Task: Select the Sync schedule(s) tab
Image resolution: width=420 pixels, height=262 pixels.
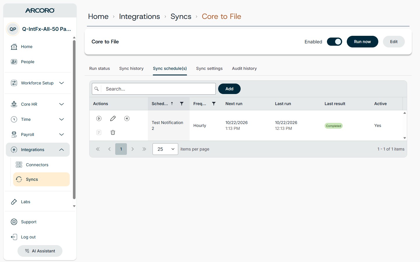Action: point(170,68)
